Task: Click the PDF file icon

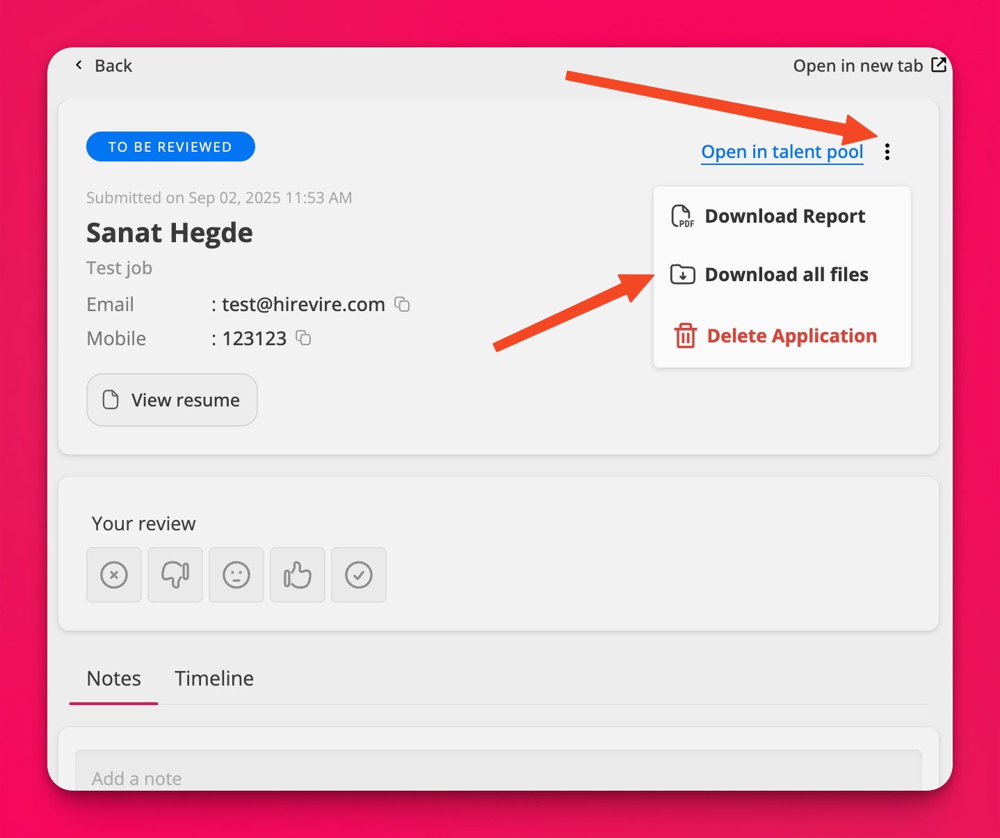Action: 682,216
